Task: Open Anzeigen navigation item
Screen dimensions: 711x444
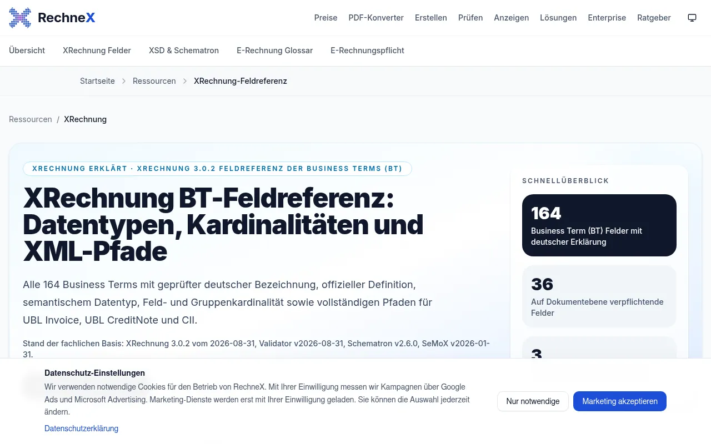Action: [512, 18]
